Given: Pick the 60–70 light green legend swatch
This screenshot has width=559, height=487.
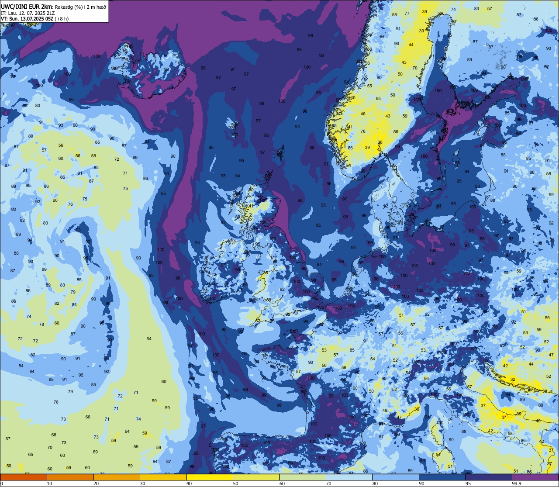Looking at the screenshot, I should pos(303,477).
